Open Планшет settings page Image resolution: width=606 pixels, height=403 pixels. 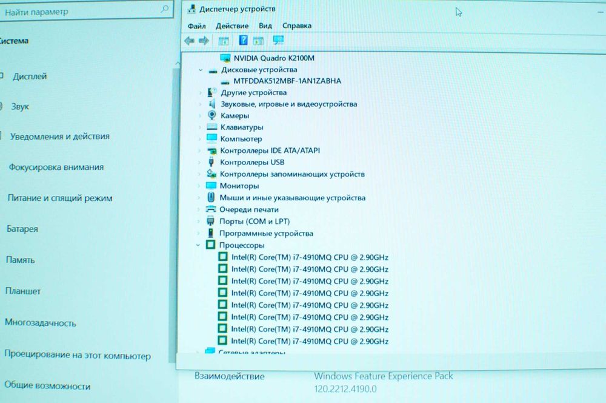tap(23, 291)
